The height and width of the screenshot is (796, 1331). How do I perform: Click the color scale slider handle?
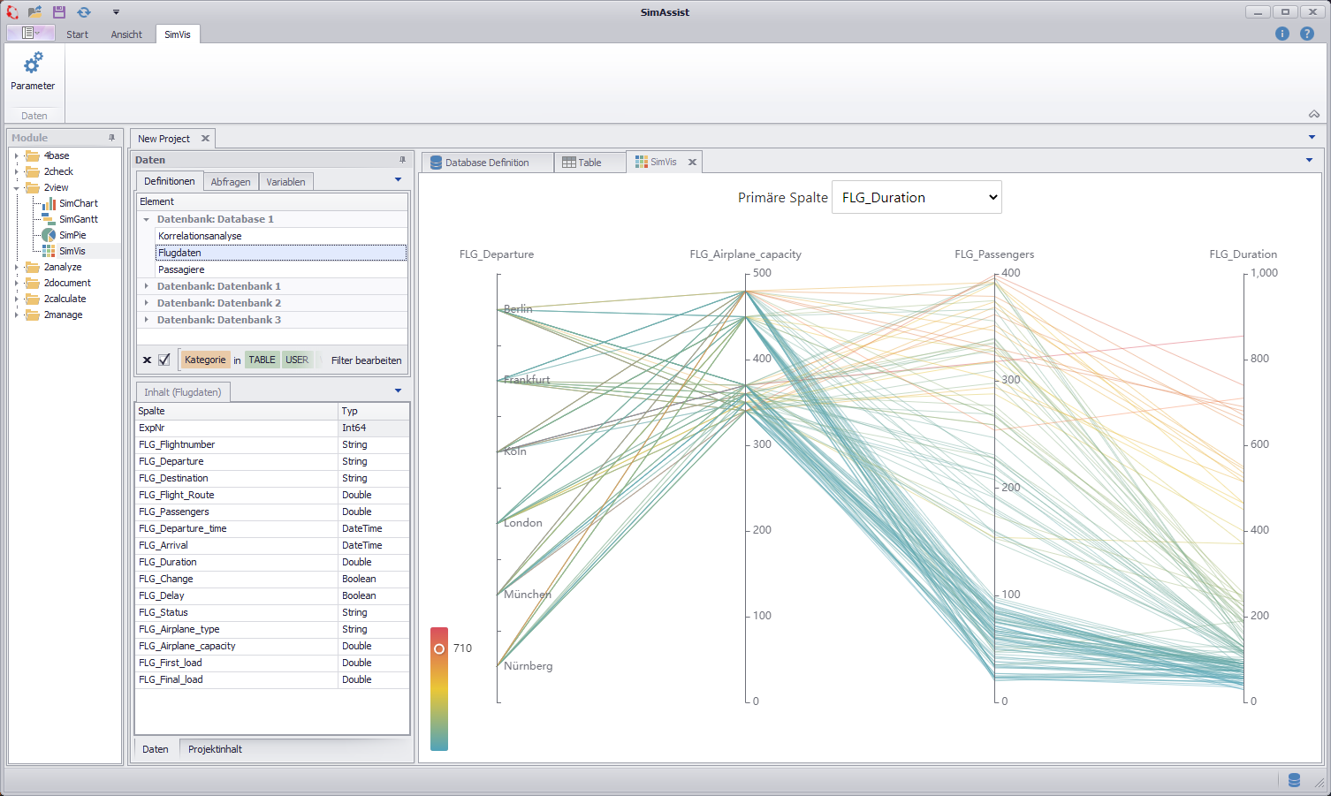[x=439, y=648]
